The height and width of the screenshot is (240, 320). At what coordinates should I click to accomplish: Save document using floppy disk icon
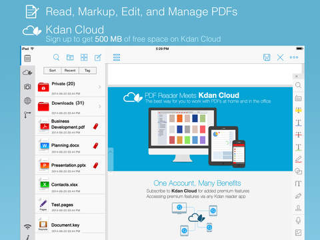267,57
